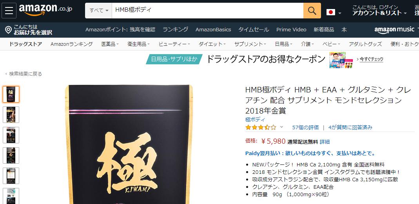The width and height of the screenshot is (419, 204).
Task: Expand the star rating chevron
Action: [x=281, y=127]
